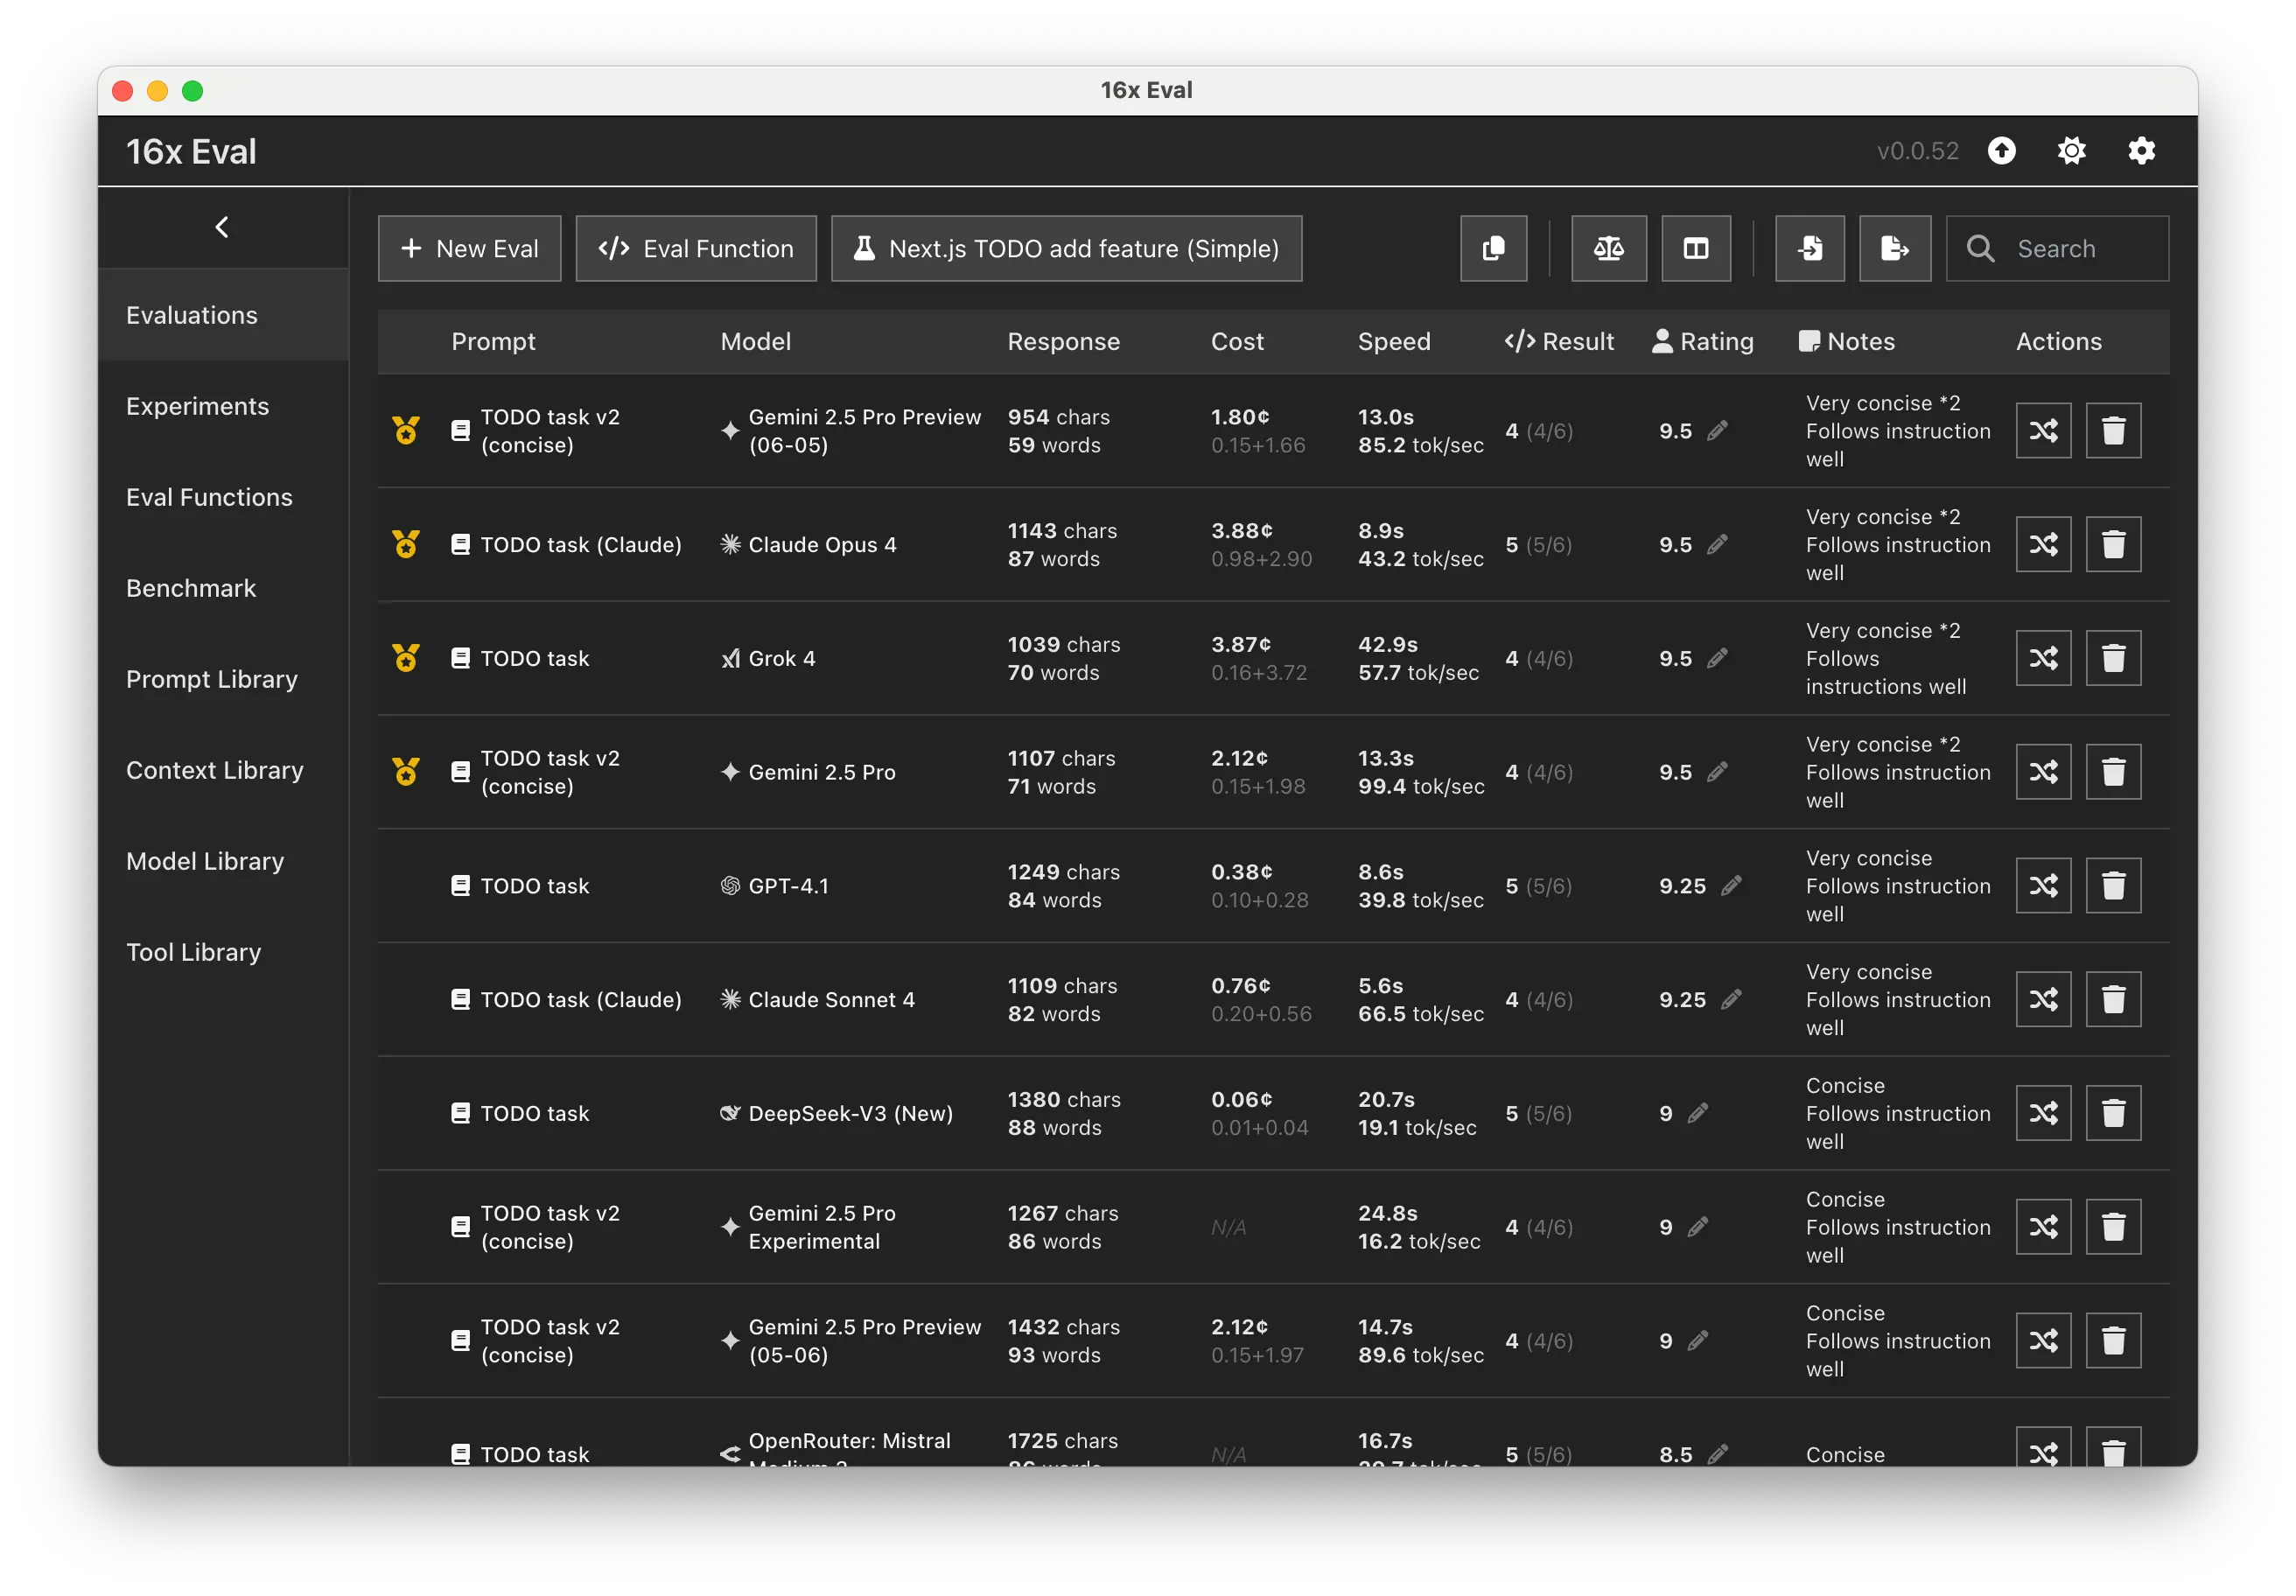Open Tool Library in the sidebar
Screen dimensions: 2296x1596
point(223,952)
